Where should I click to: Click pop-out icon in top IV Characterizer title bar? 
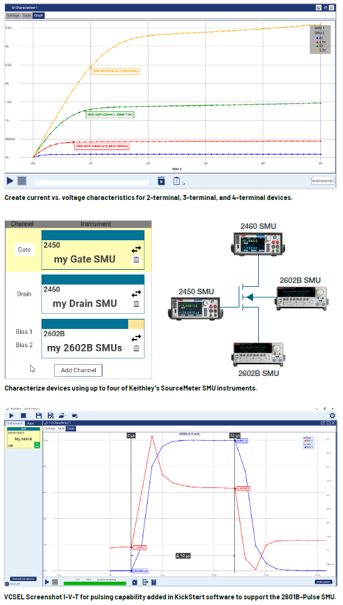tap(318, 8)
